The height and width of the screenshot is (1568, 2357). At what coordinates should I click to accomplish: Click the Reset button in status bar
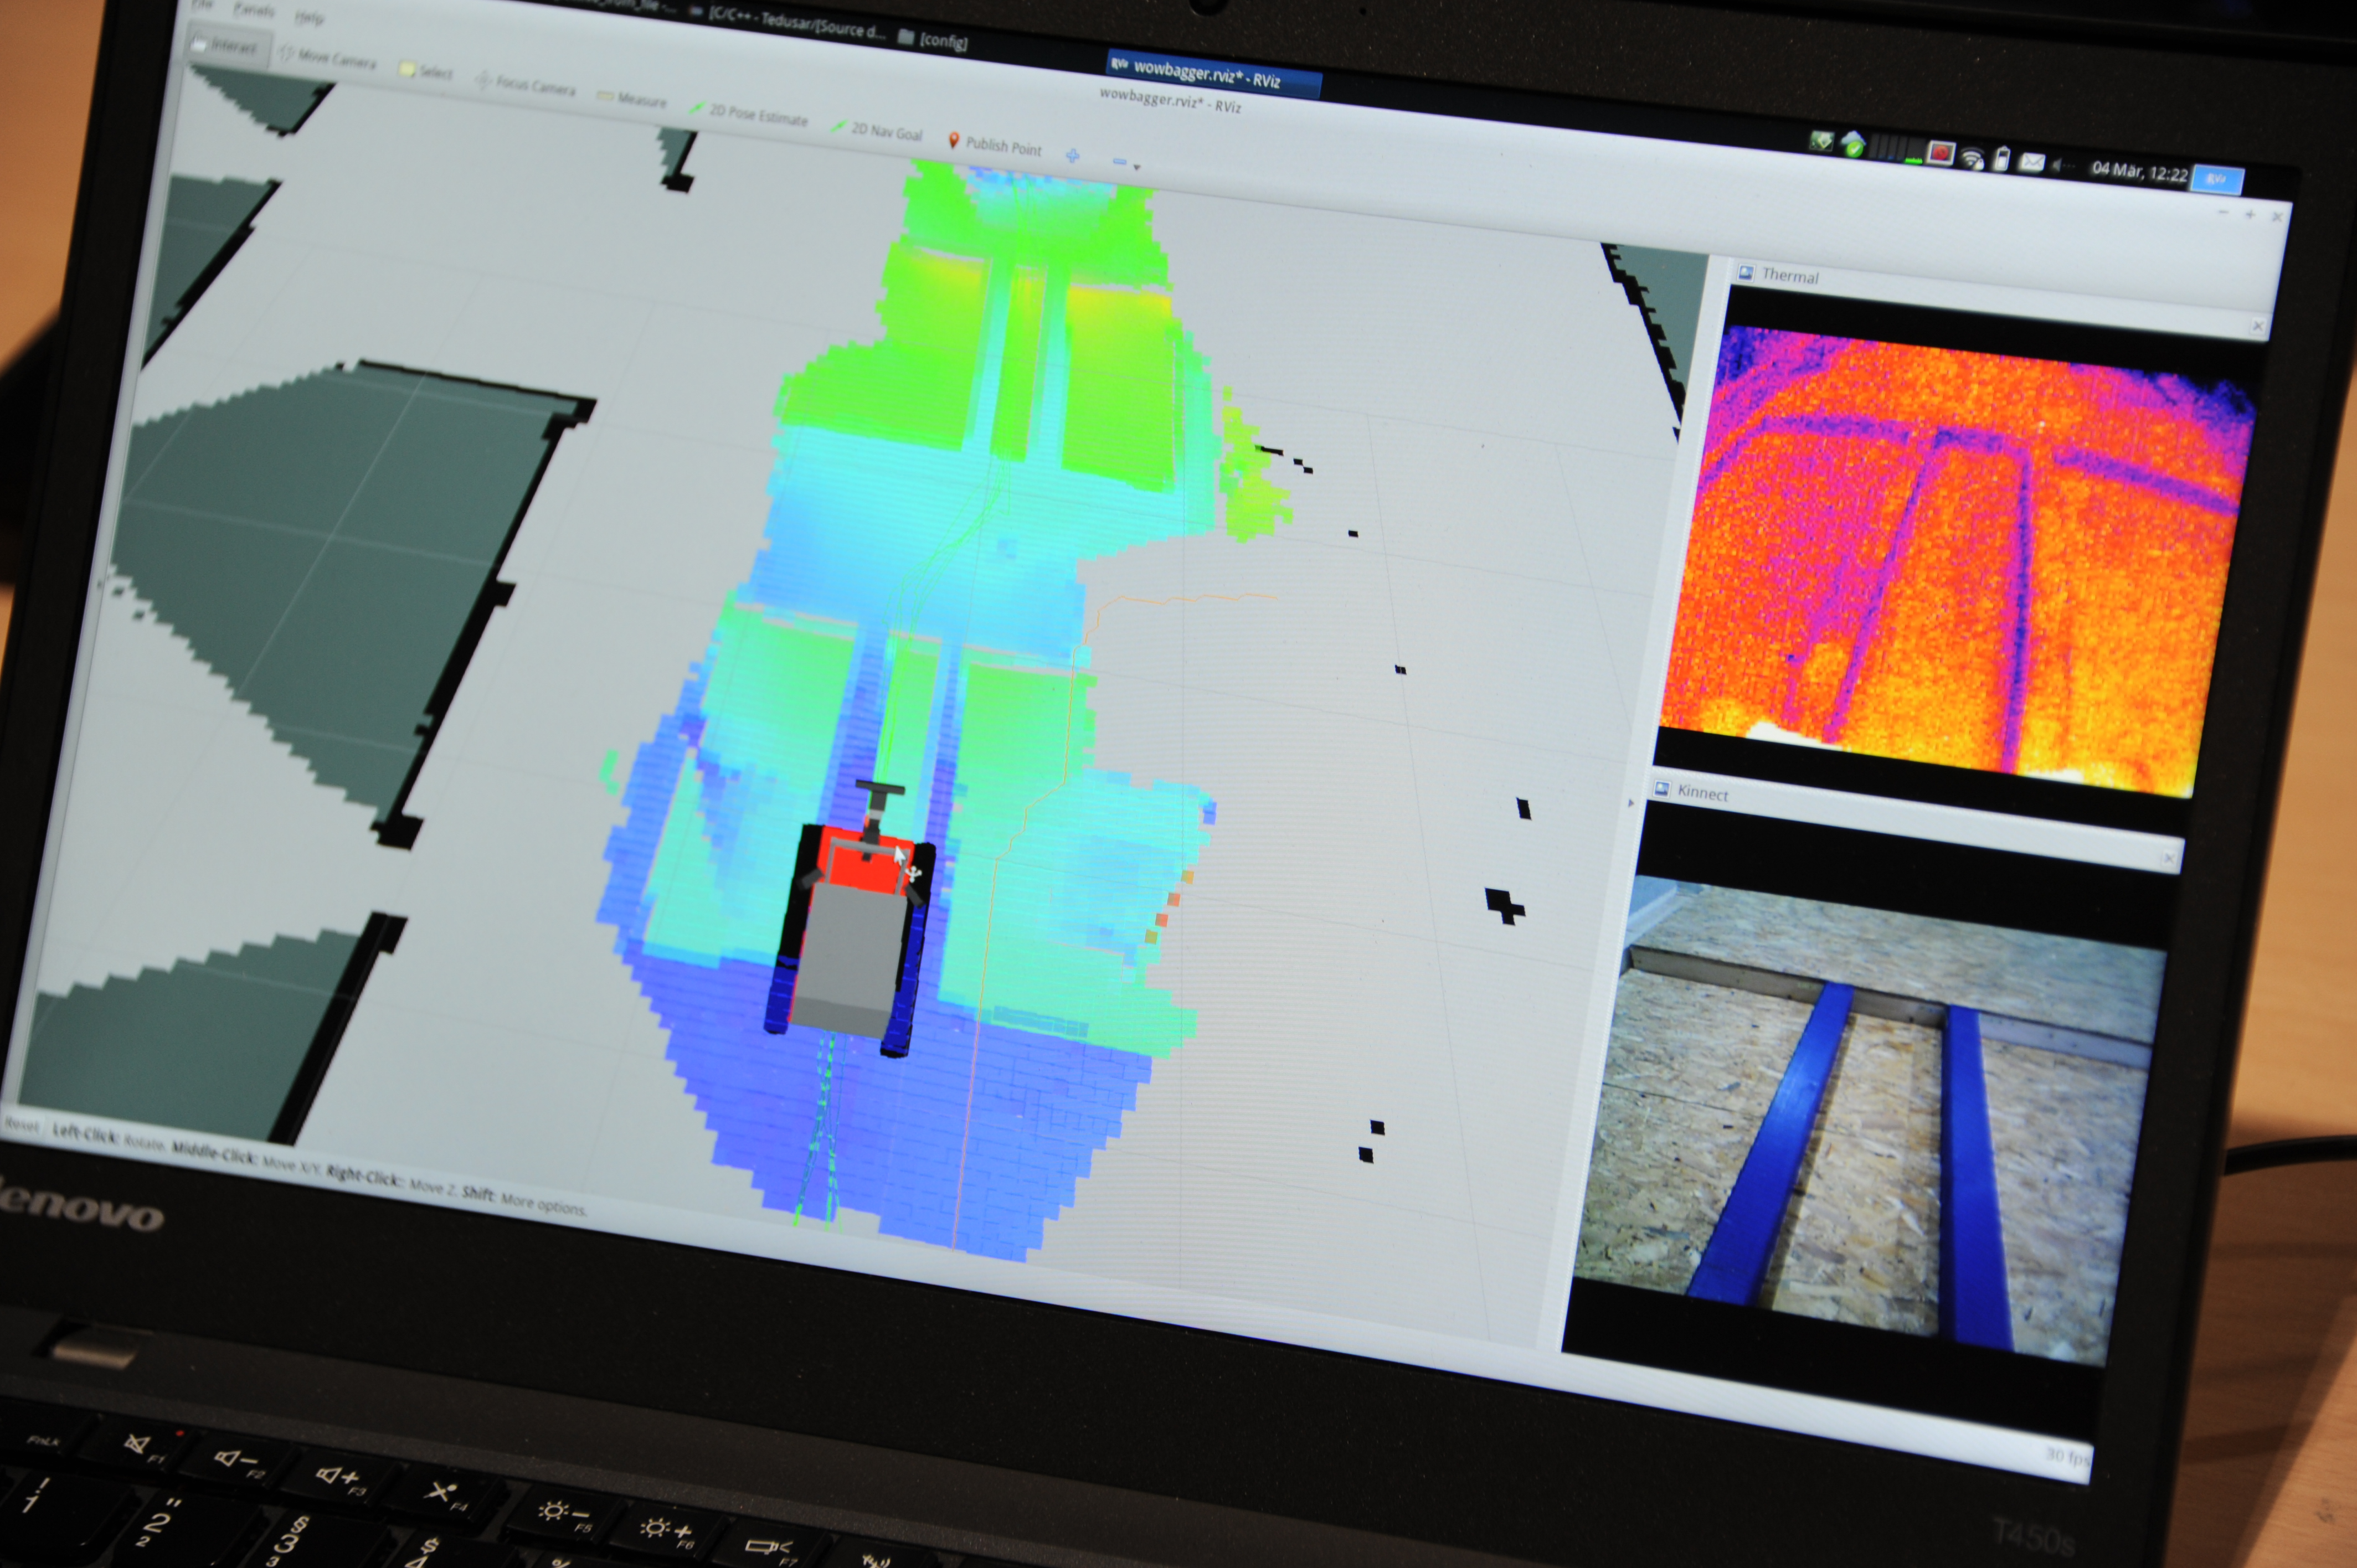point(22,1125)
